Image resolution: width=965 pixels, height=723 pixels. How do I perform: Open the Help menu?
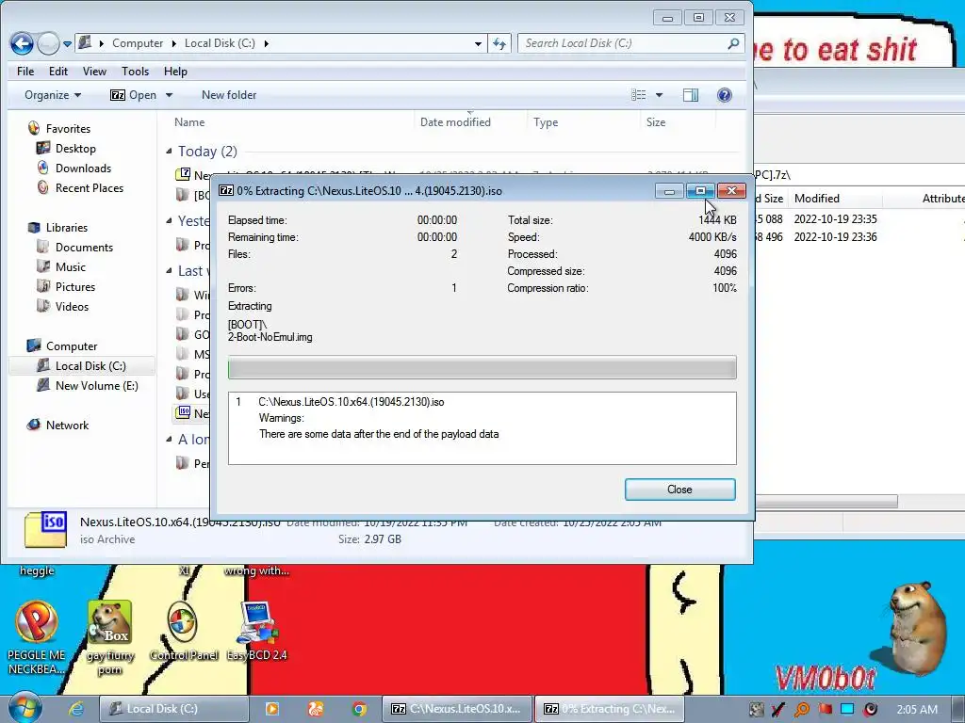coord(174,72)
